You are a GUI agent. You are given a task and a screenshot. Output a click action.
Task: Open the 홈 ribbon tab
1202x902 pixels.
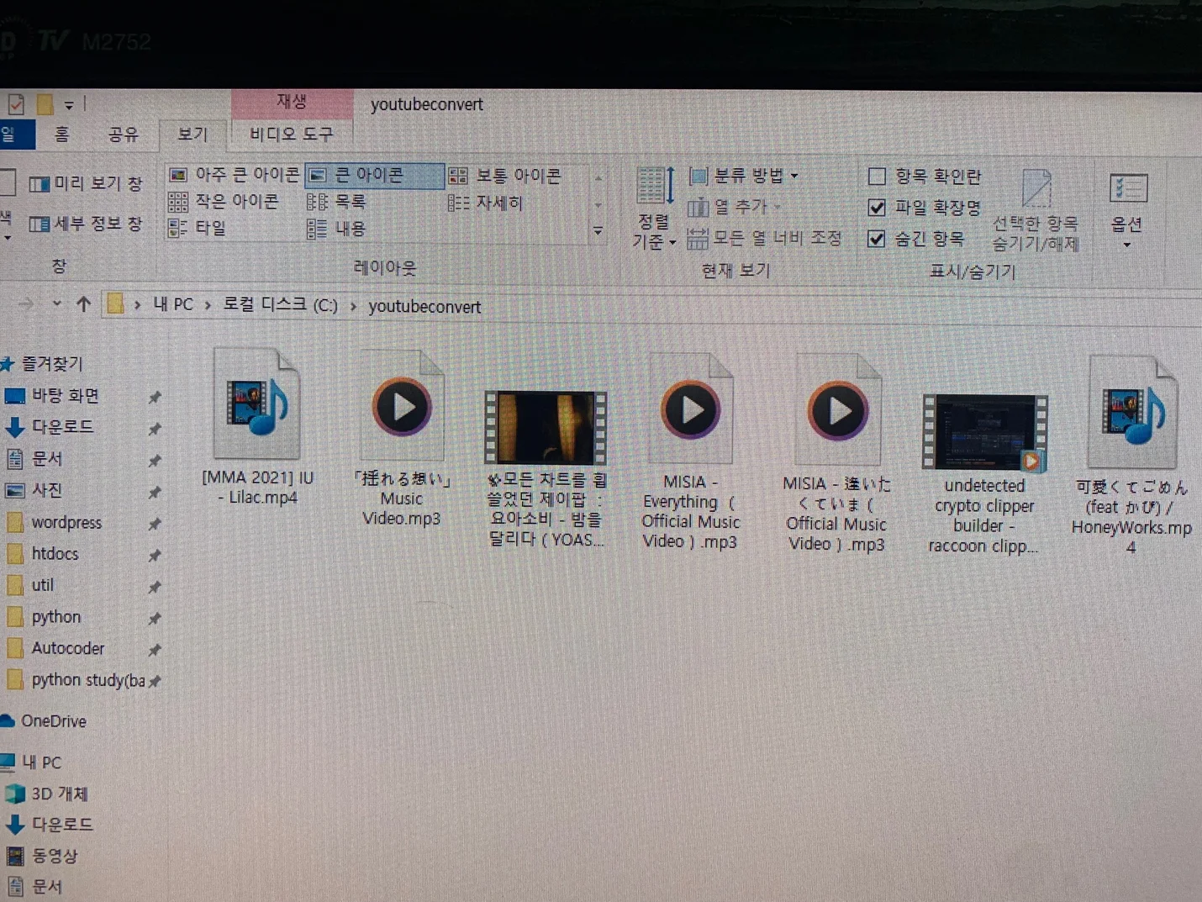tap(61, 135)
